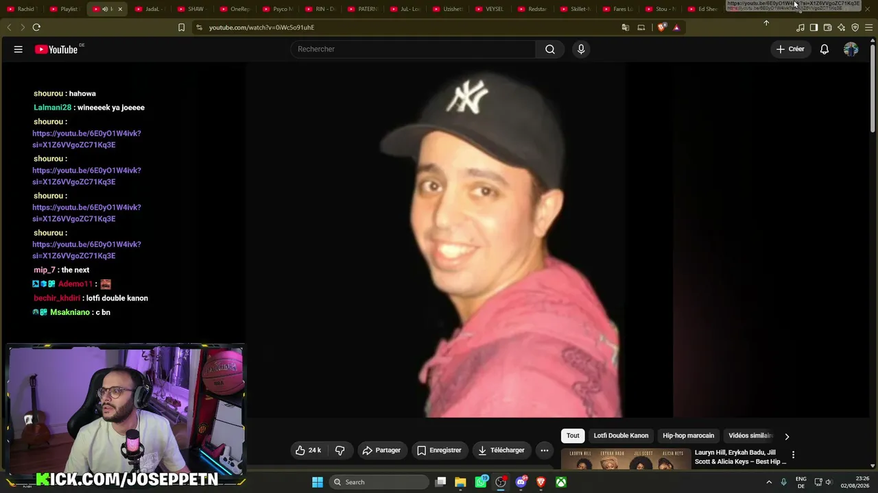Open Brave VPN shield in the toolbar
This screenshot has width=878, height=493.
pyautogui.click(x=855, y=27)
